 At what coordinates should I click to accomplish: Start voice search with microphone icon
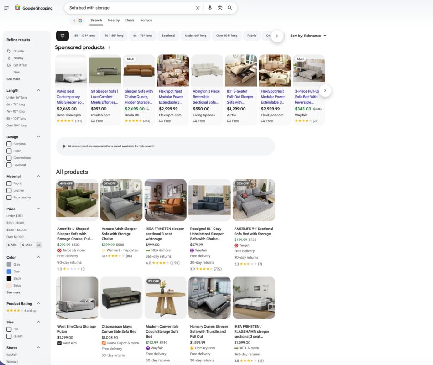click(210, 8)
